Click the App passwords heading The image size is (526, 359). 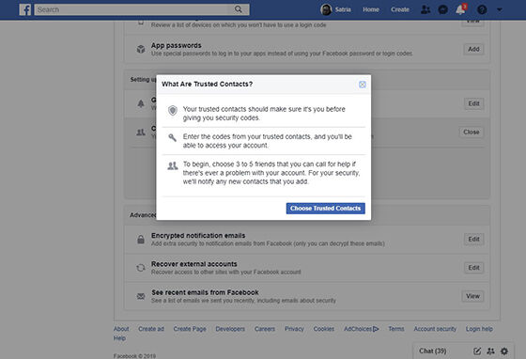click(x=177, y=46)
